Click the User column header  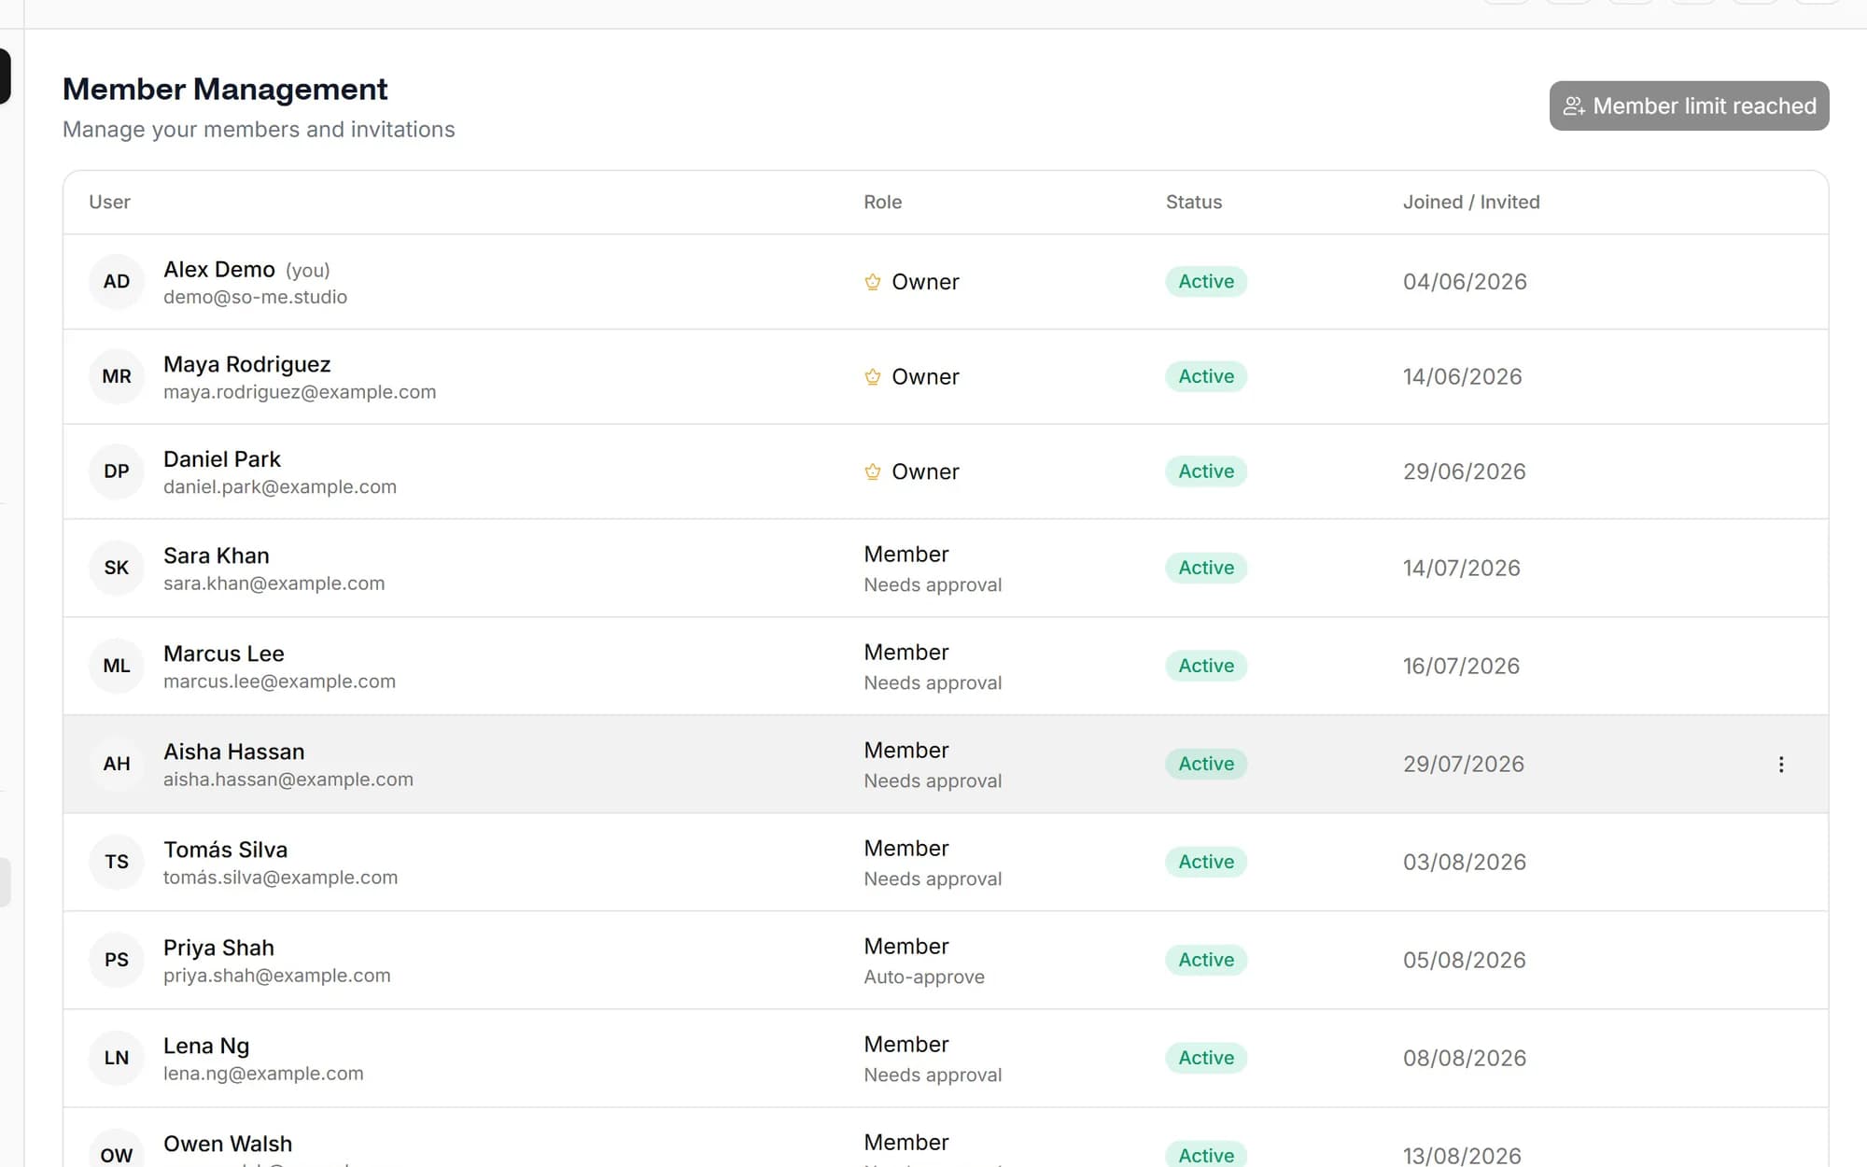(x=109, y=202)
